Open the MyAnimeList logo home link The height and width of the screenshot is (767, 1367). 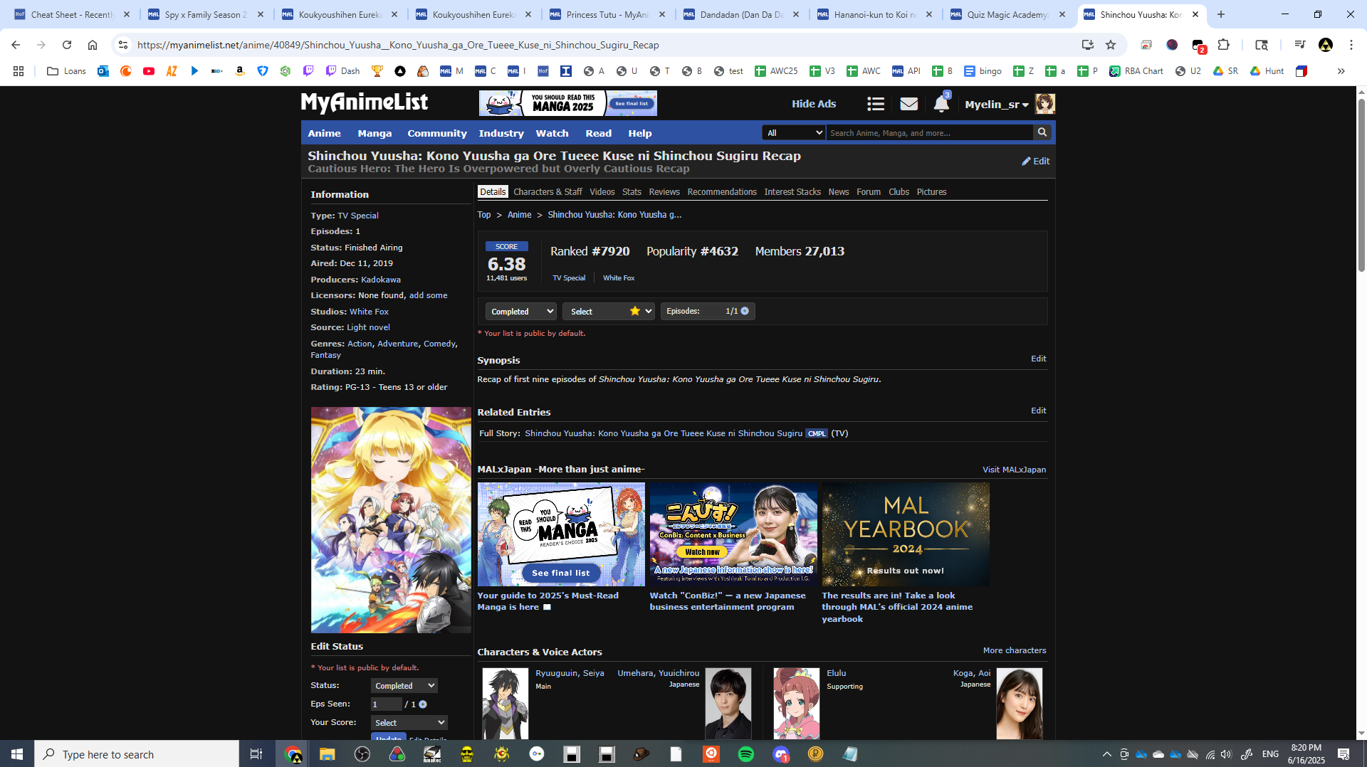[365, 103]
